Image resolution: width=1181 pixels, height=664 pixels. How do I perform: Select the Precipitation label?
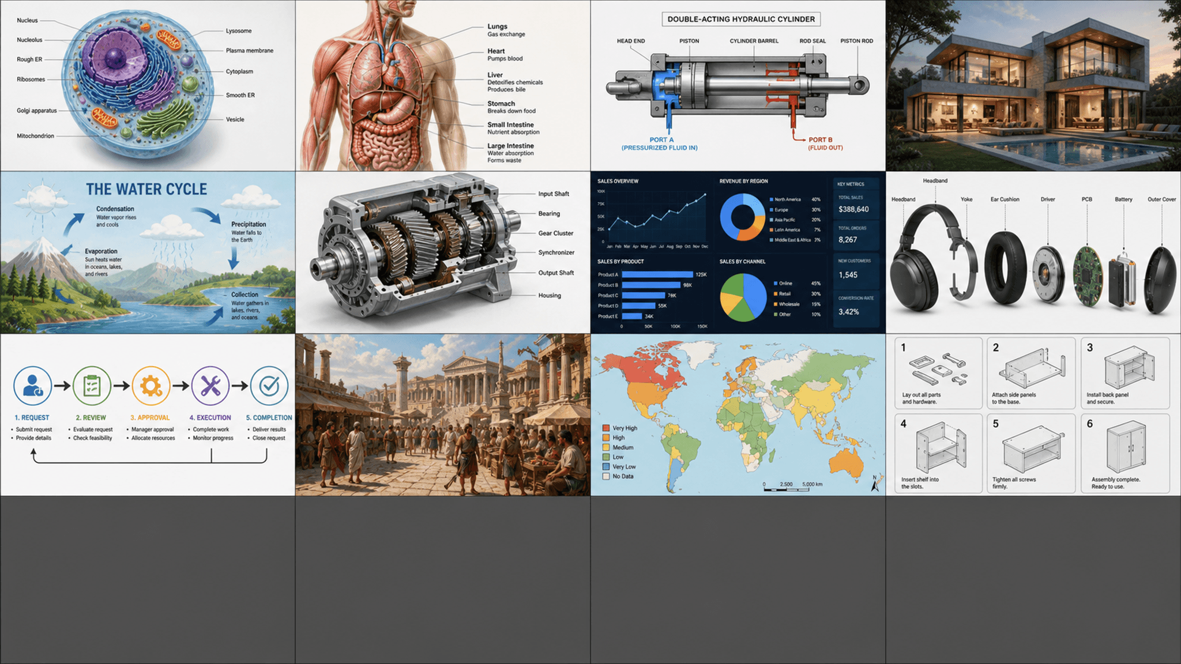(249, 224)
